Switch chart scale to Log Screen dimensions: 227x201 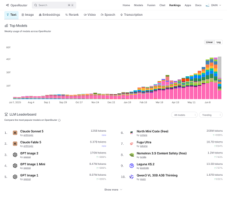coord(218,42)
